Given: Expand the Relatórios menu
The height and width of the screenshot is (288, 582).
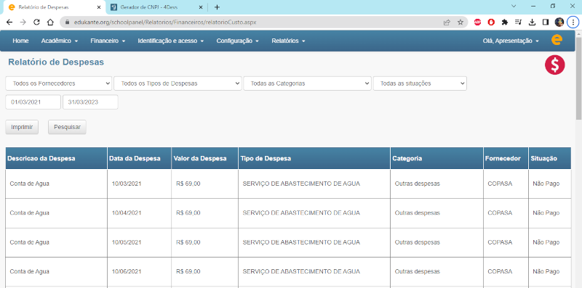Looking at the screenshot, I should [288, 41].
